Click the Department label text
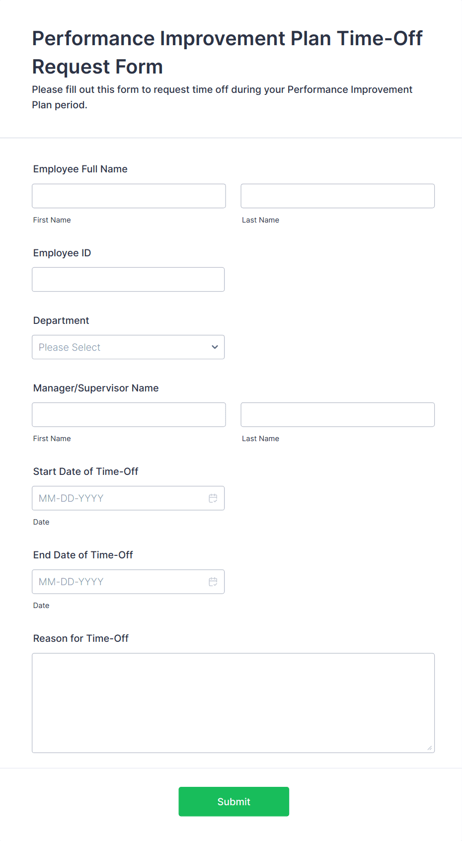The image size is (462, 841). [61, 320]
